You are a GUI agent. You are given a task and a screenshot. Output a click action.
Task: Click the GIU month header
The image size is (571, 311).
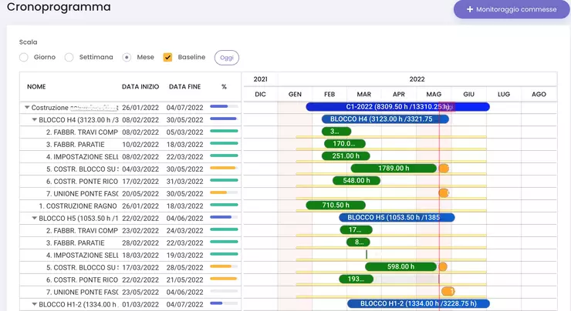click(x=468, y=94)
